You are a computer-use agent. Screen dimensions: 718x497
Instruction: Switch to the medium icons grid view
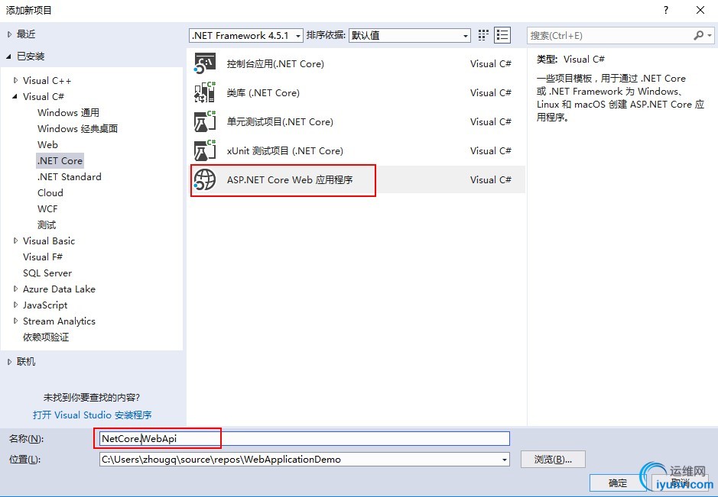click(483, 35)
